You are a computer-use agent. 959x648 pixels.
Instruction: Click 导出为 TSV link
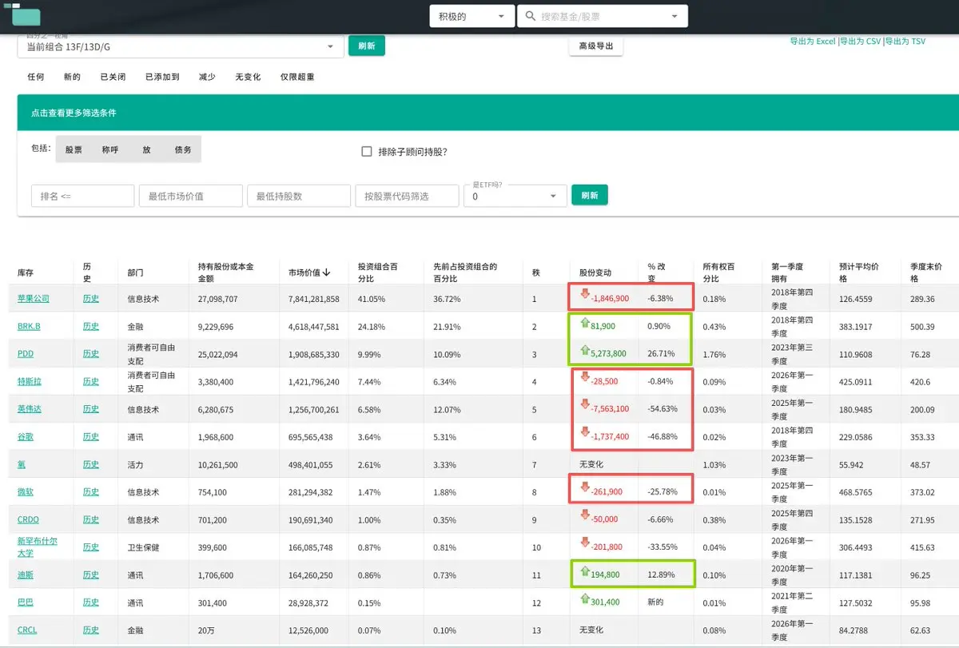coord(905,41)
